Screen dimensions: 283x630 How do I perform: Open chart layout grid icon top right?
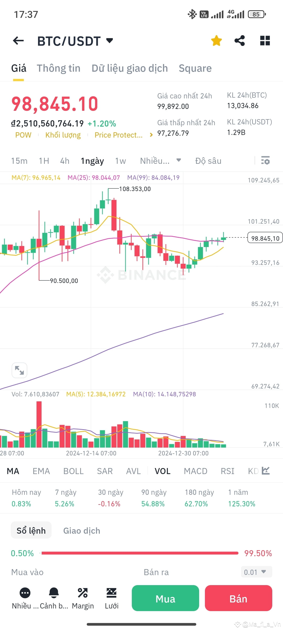pos(265,40)
